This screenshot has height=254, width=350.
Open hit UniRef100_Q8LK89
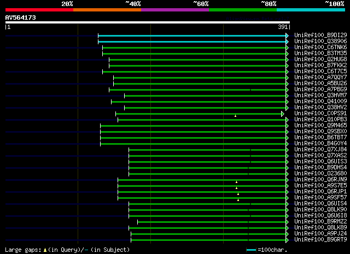click(320, 228)
